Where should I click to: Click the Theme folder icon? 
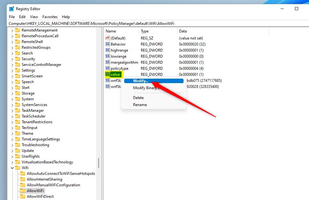click(x=18, y=133)
